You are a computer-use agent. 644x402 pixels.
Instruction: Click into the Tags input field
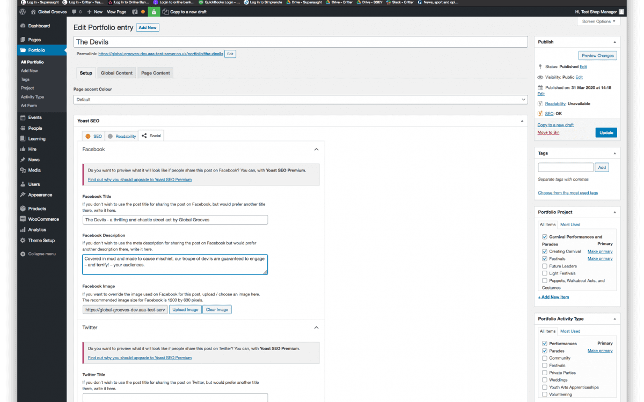pyautogui.click(x=566, y=167)
